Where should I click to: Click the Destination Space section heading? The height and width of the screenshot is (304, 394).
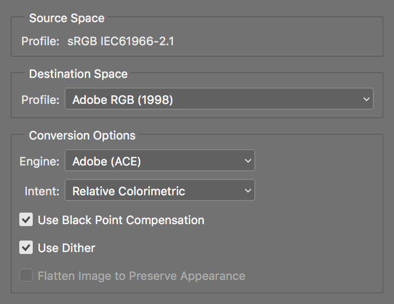[x=78, y=74]
